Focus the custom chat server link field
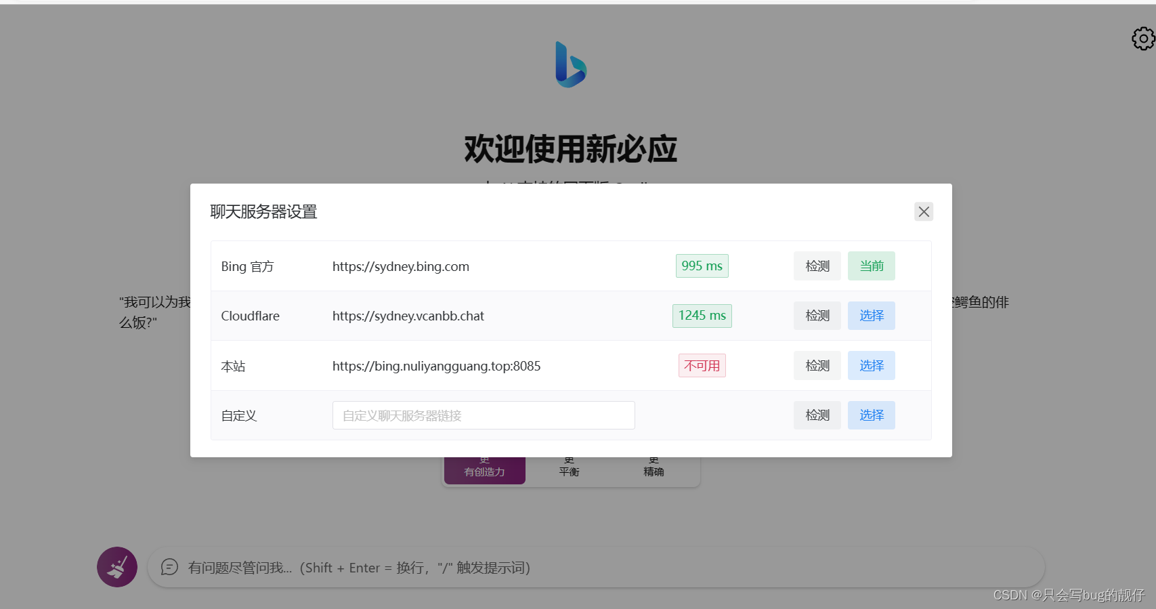The height and width of the screenshot is (609, 1156). (484, 415)
